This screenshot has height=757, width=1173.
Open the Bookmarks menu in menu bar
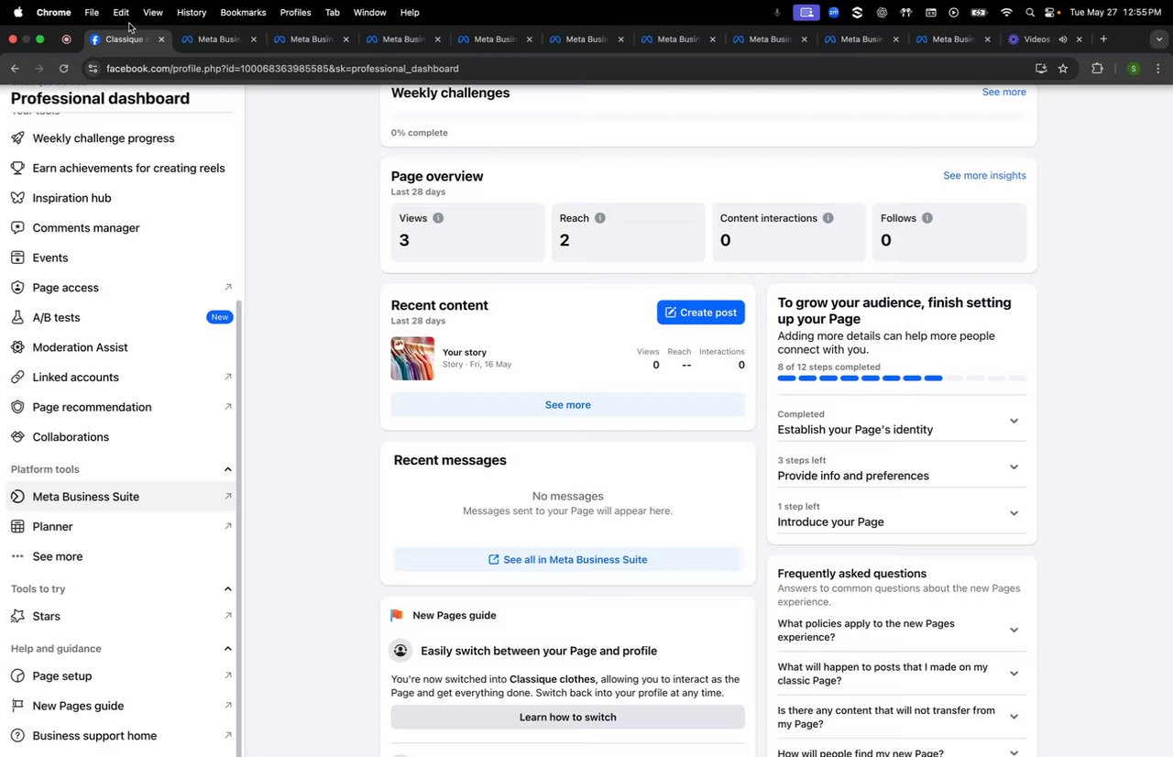click(243, 13)
